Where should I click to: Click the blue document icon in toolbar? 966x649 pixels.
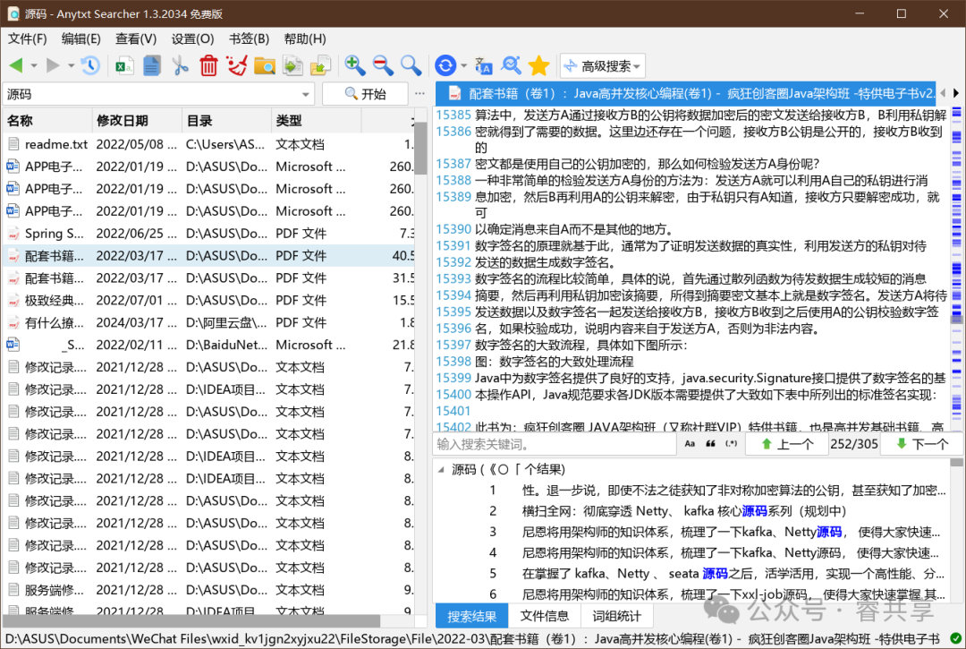(151, 65)
